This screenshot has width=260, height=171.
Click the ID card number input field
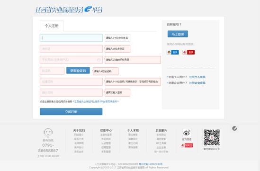[71, 49]
